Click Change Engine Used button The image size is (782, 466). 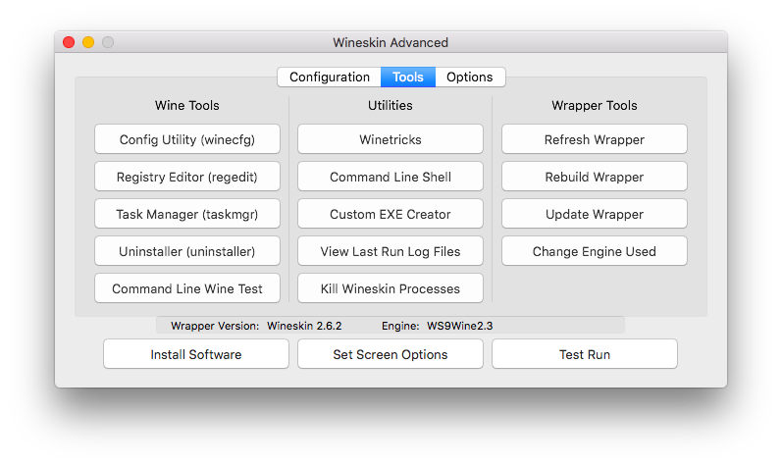[x=595, y=251]
